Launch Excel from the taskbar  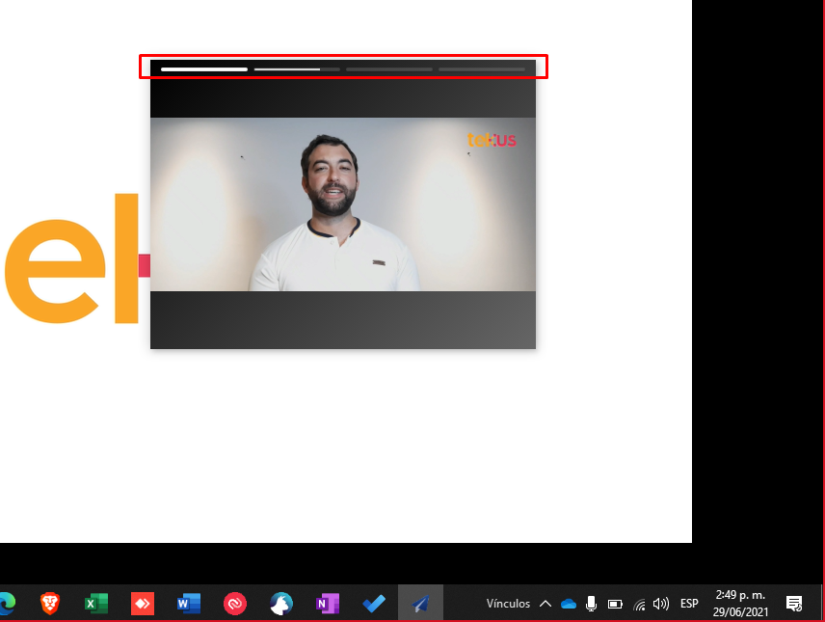click(x=96, y=604)
